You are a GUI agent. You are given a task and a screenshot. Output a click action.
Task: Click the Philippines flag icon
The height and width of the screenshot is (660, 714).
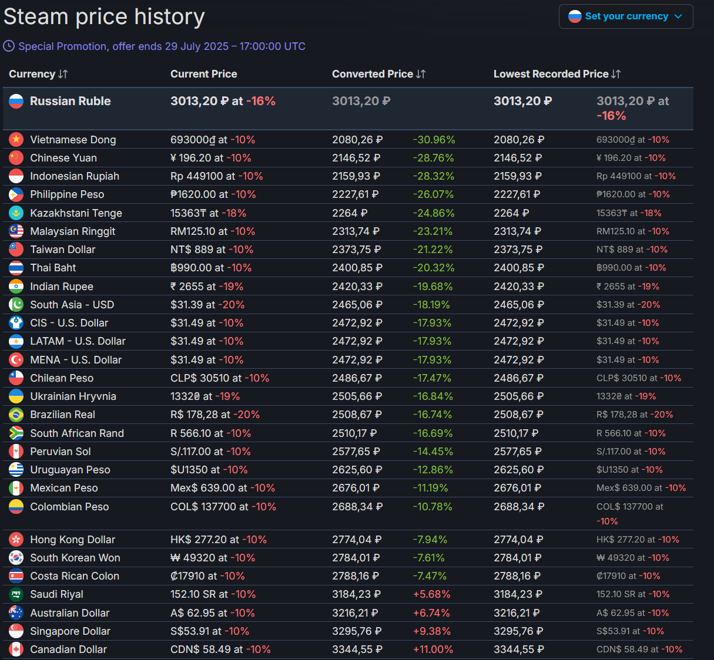tap(16, 194)
